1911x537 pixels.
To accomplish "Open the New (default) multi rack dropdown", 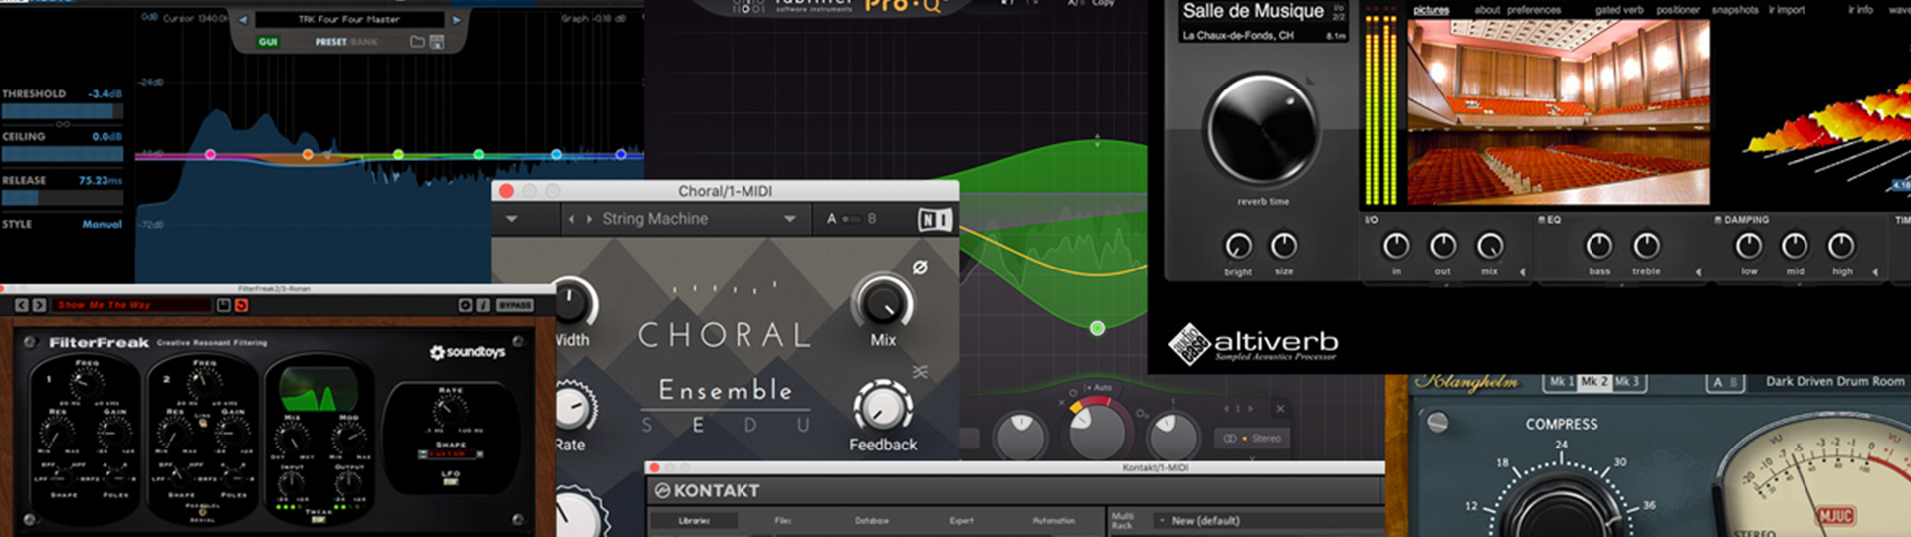I will (x=1204, y=520).
